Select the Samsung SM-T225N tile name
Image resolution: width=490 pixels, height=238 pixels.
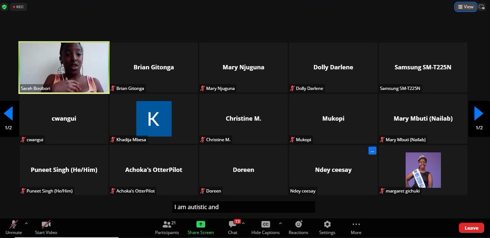point(423,67)
